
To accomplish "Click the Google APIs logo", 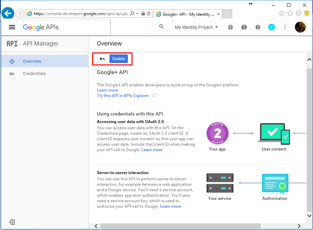I will 41,27.
